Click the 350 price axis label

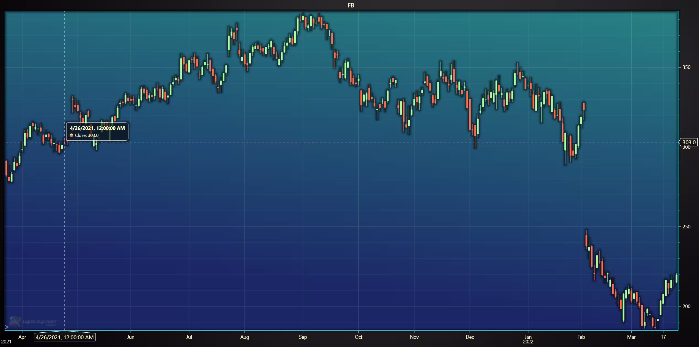[x=686, y=67]
